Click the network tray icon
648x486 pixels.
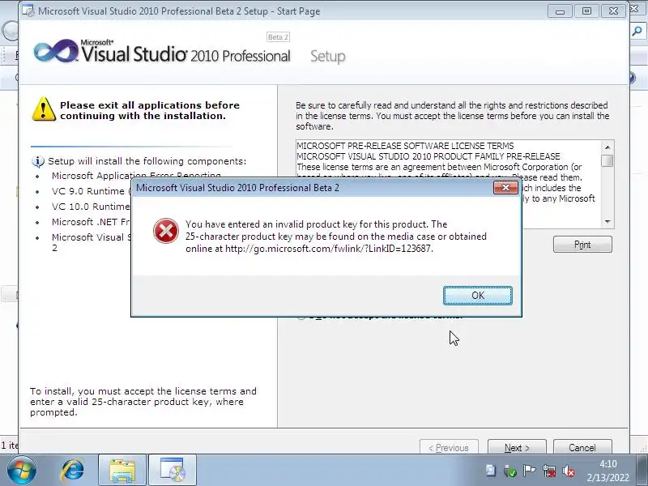[549, 471]
